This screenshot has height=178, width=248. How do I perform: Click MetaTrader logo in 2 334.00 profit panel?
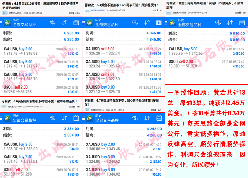pyautogui.click(x=7, y=118)
